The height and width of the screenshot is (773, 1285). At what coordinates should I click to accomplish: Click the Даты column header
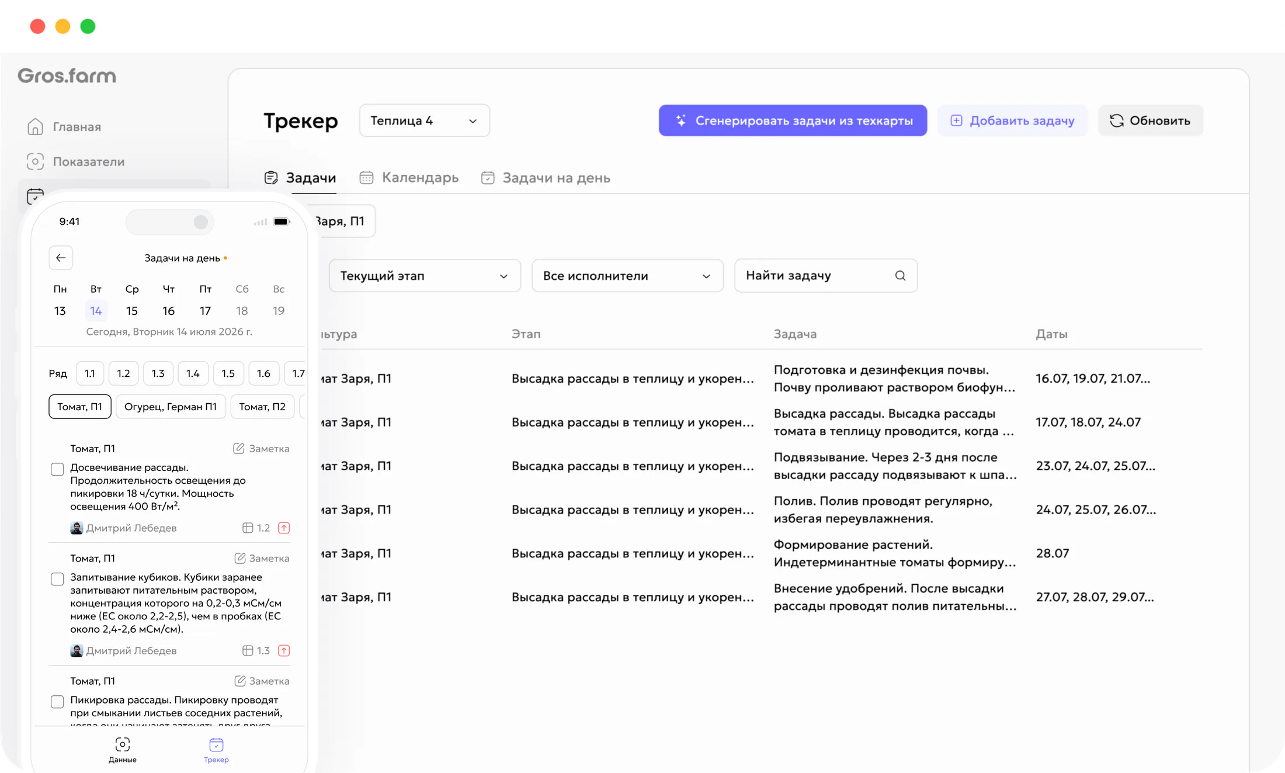(x=1051, y=334)
